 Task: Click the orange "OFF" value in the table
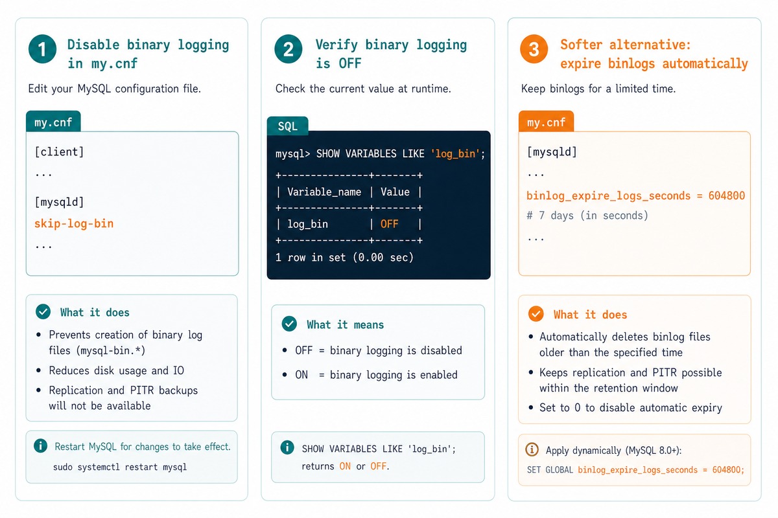(390, 224)
